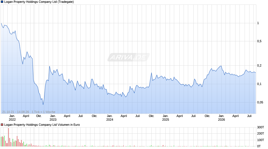Screen dimensions: 268x149
Task: Click the 'Juli' label between Jan. 2023 and 2024
Action: [80, 116]
